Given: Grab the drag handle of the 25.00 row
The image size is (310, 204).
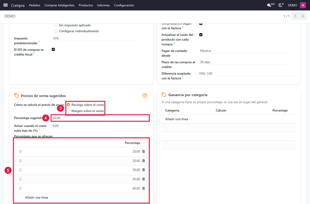Looking at the screenshot, I should [x=20, y=161].
